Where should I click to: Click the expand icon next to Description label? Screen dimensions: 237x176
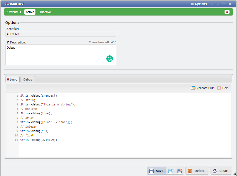pyautogui.click(x=8, y=42)
